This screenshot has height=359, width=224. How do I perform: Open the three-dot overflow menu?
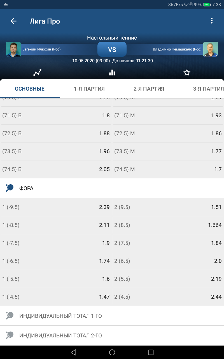[212, 21]
